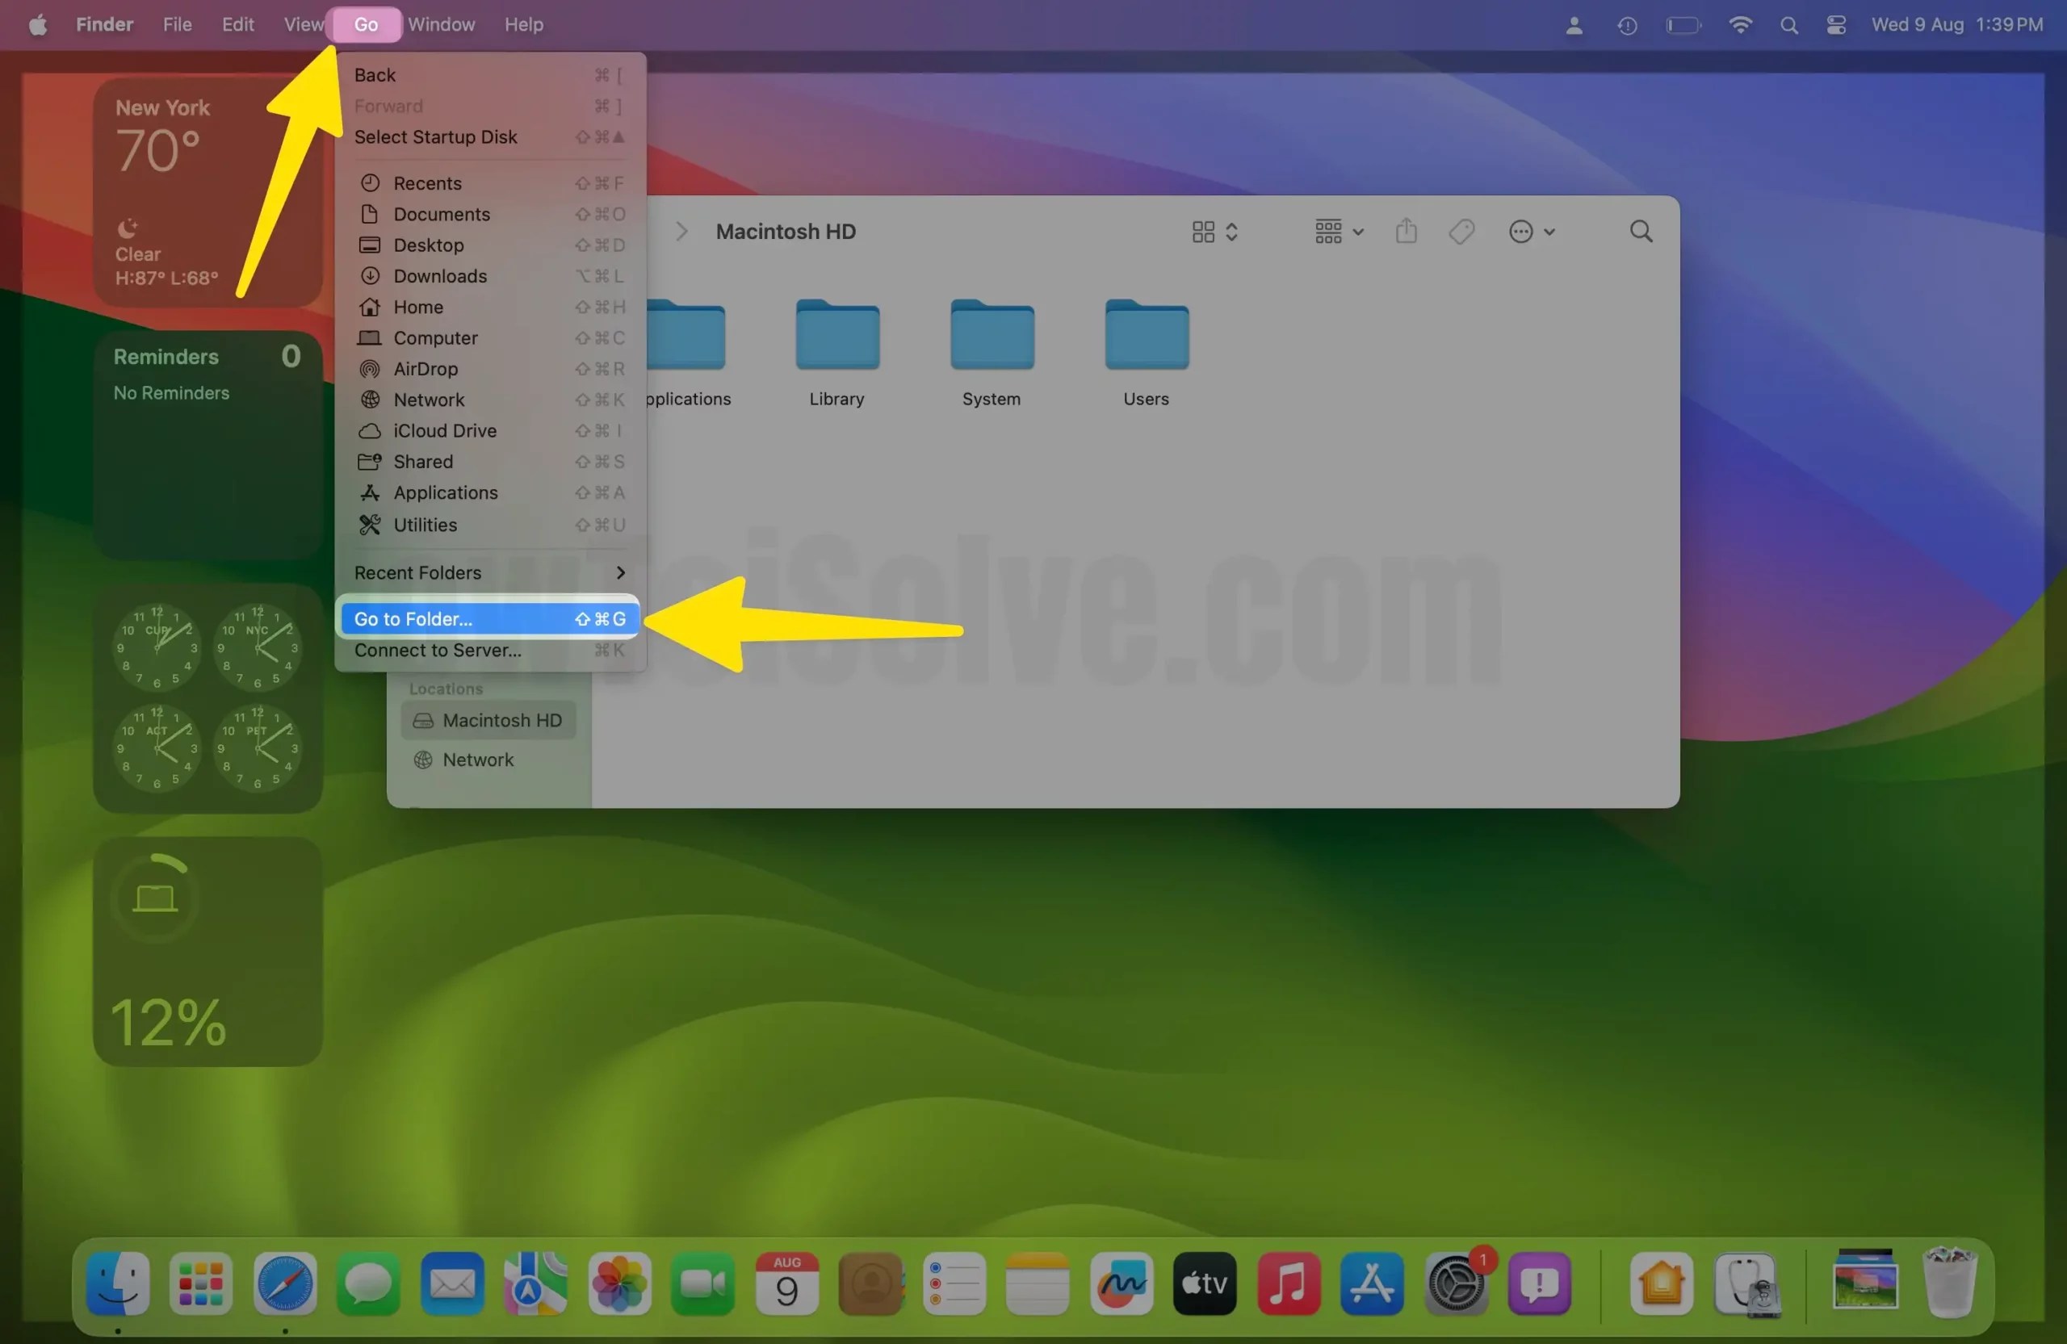Open the more actions ellipsis dropdown
Image resolution: width=2067 pixels, height=1344 pixels.
1531,232
